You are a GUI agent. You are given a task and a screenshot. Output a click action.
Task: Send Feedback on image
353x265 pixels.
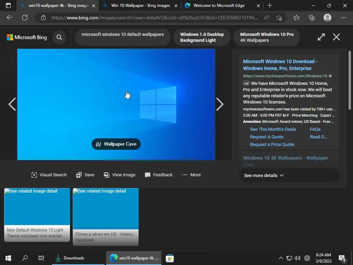159,175
